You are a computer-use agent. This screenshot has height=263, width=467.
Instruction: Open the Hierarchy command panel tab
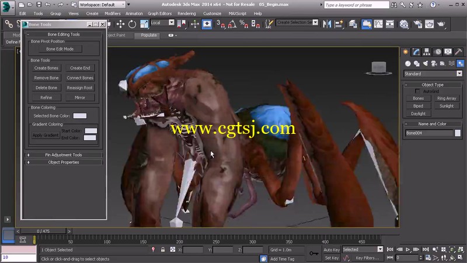coord(427,52)
